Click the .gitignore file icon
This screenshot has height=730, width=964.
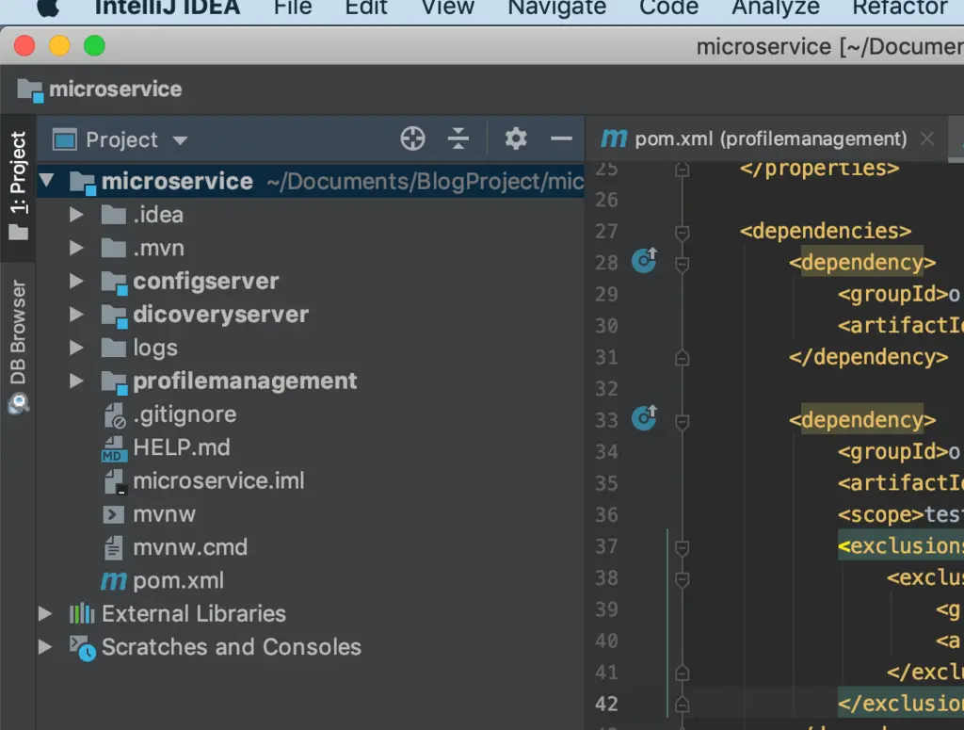click(x=114, y=415)
